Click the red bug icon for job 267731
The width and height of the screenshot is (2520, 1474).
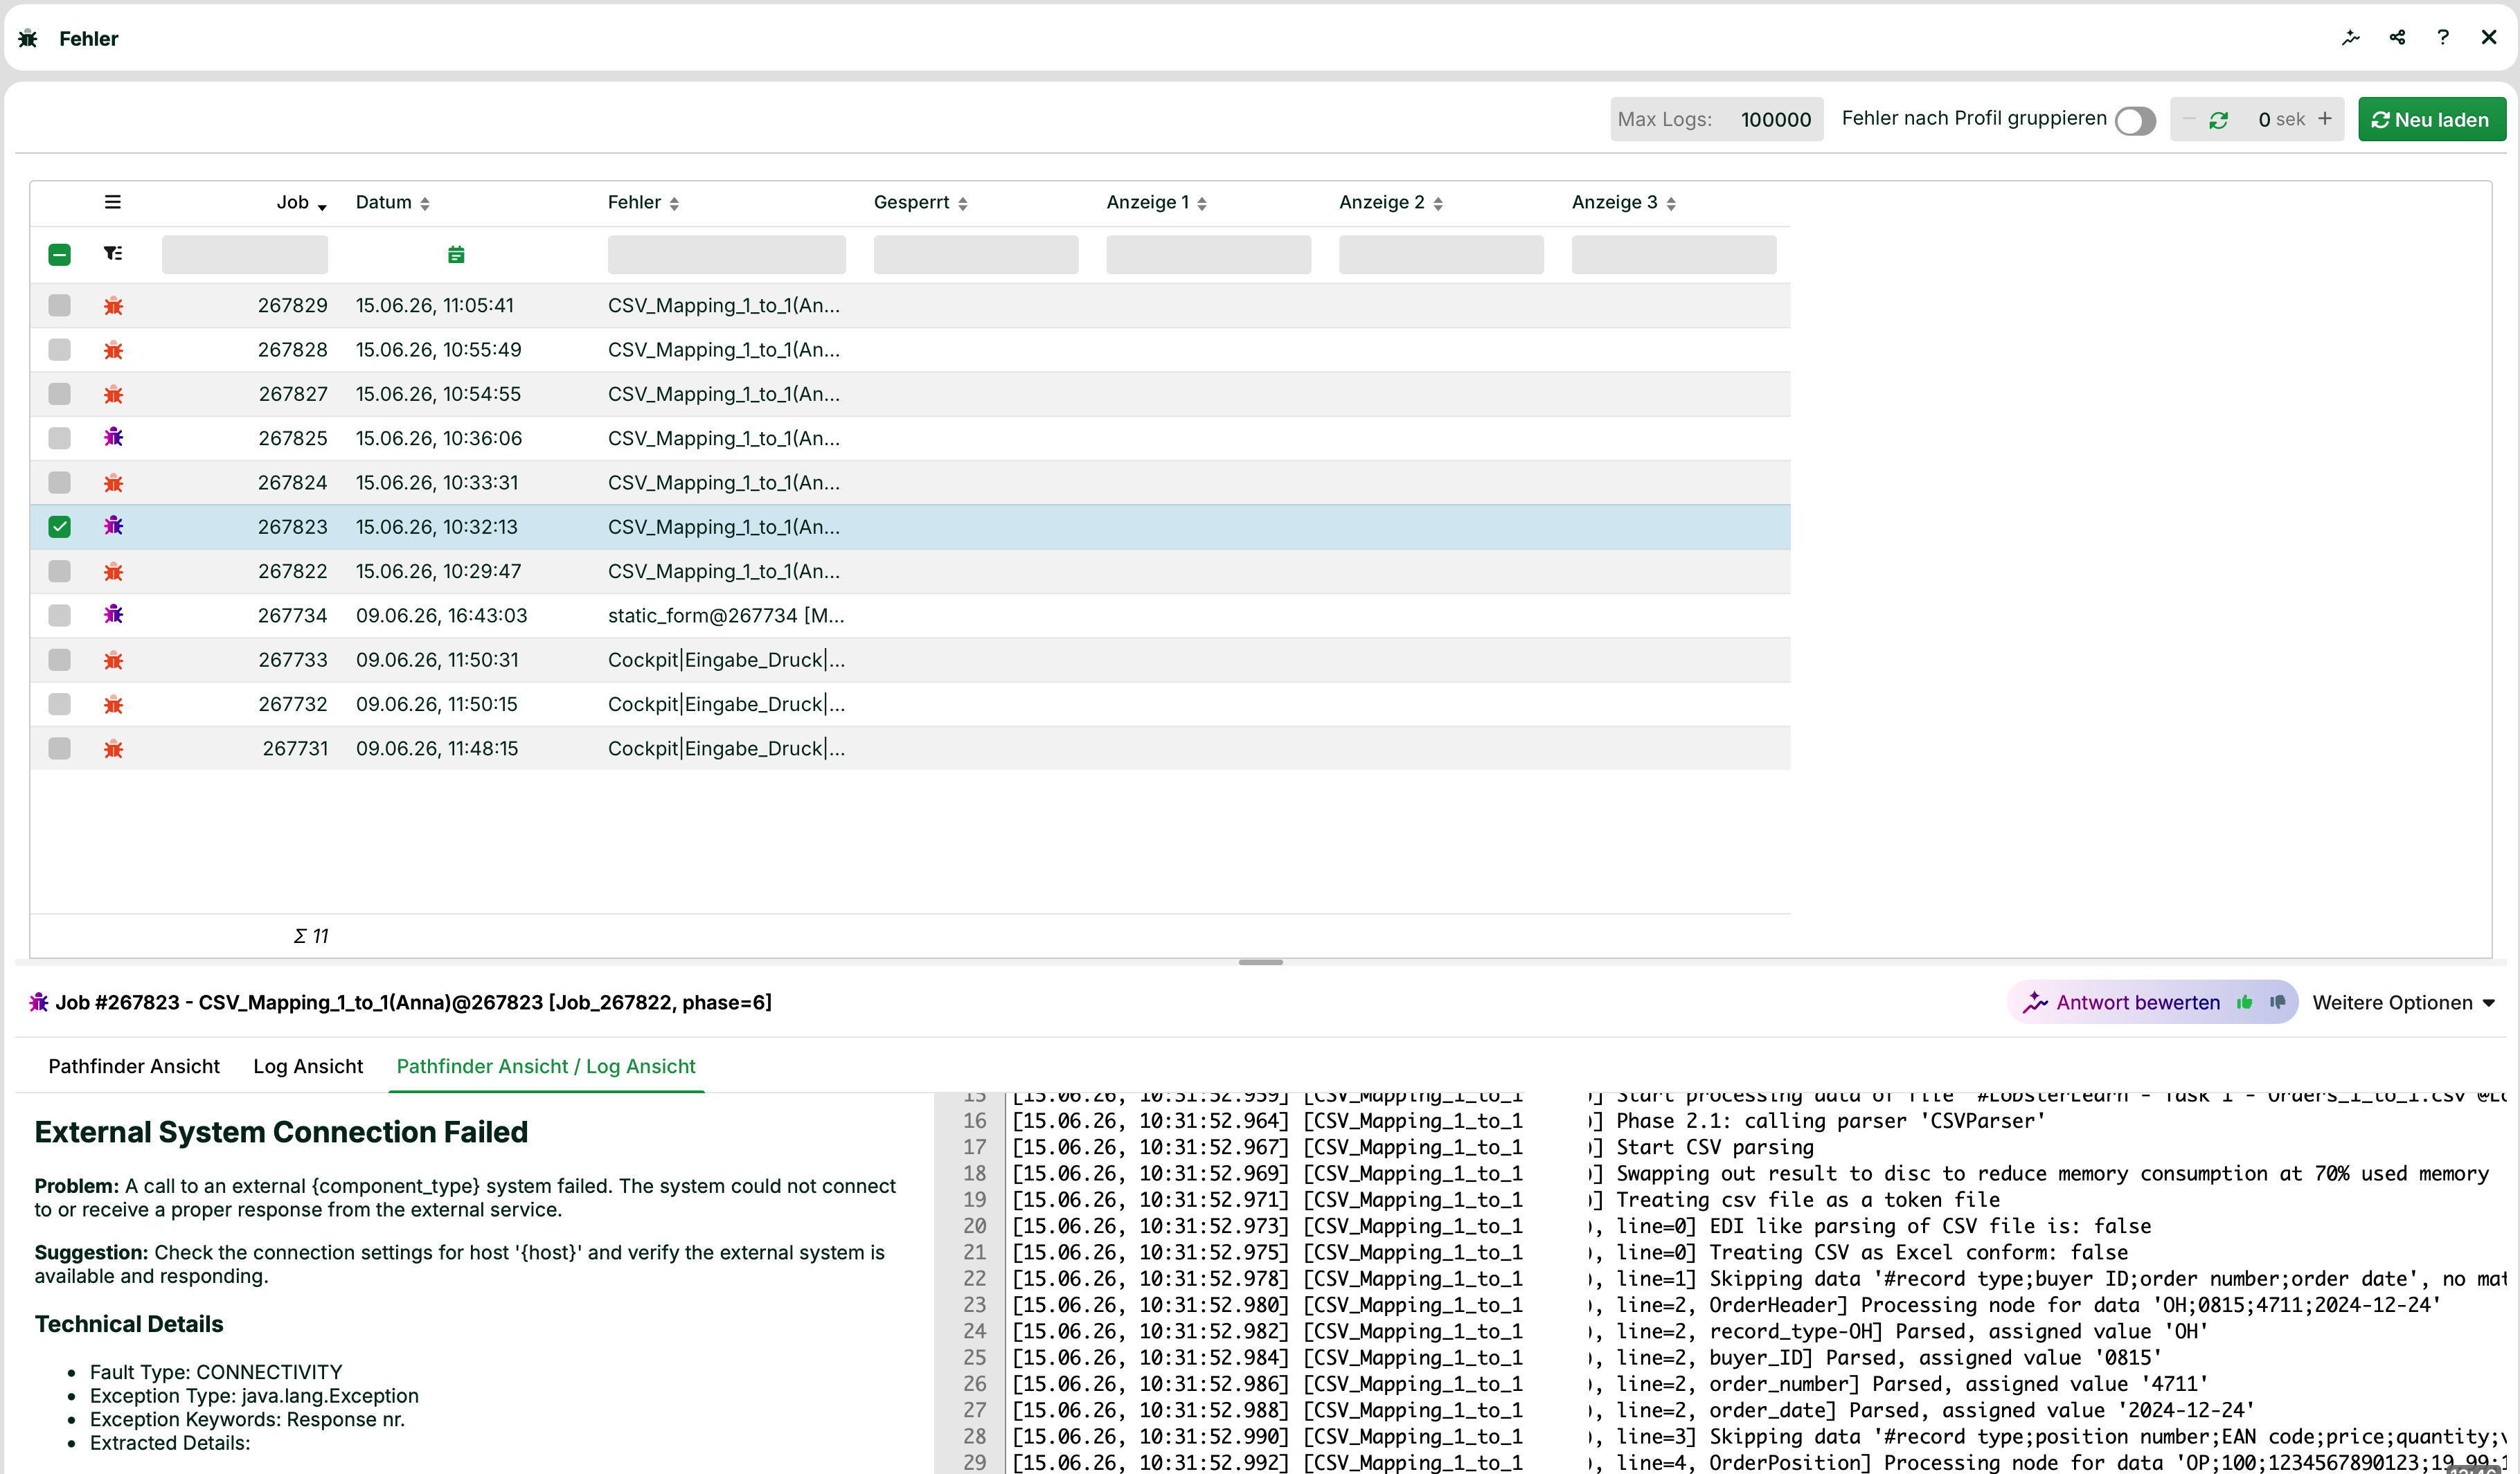[x=113, y=748]
